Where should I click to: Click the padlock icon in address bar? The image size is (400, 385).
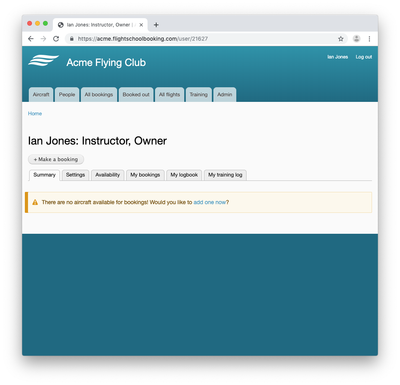(71, 39)
